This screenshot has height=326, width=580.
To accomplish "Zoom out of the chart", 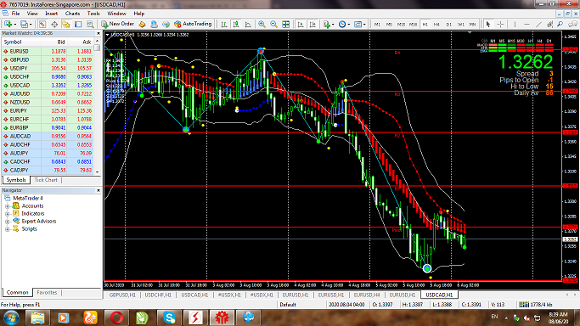I will (x=273, y=24).
